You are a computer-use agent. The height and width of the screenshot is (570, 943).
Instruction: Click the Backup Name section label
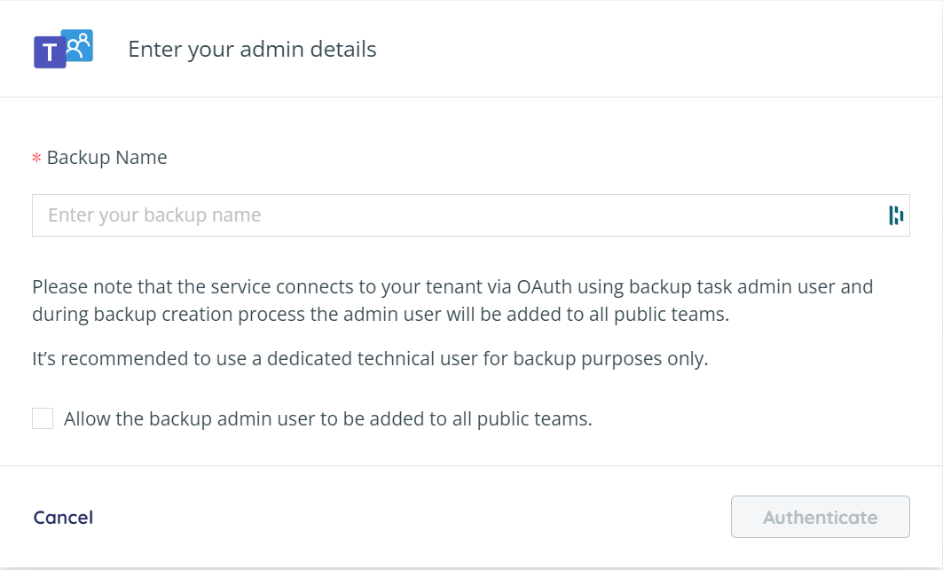coord(106,157)
